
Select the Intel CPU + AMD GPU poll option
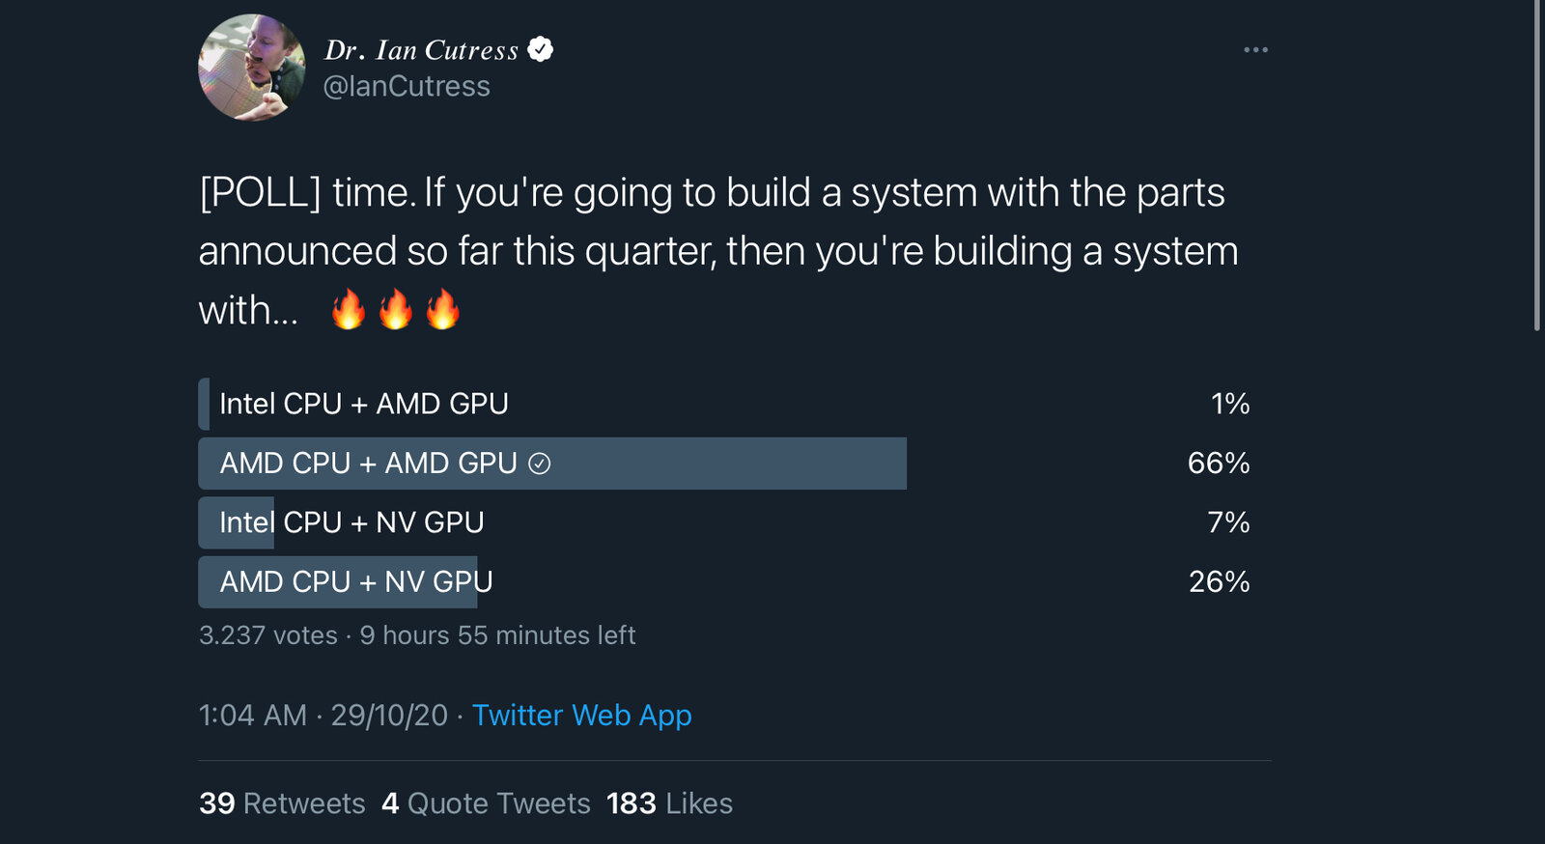[x=724, y=404]
